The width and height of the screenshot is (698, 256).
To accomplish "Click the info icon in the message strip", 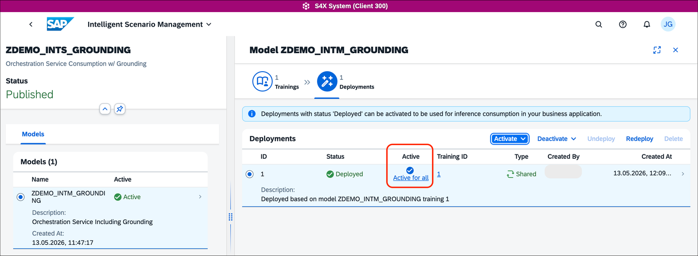I will (252, 114).
